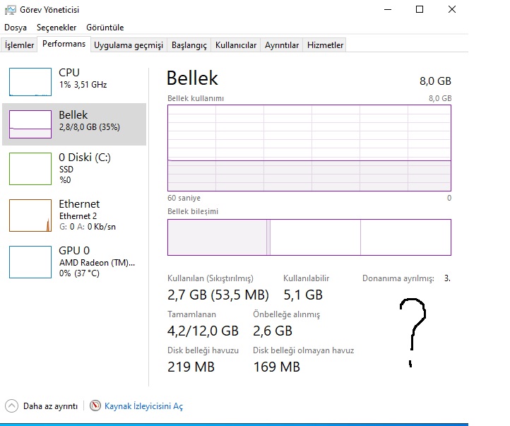Switch to the İşlemler tab
Viewport: 510px width, 426px height.
(20, 45)
